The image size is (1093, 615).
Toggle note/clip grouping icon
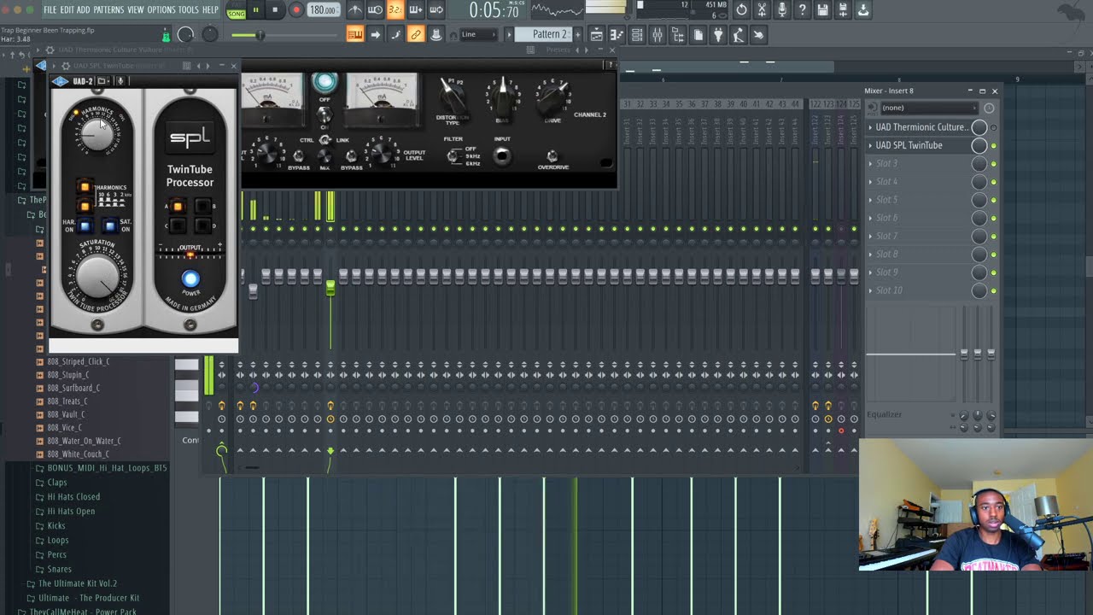[395, 34]
